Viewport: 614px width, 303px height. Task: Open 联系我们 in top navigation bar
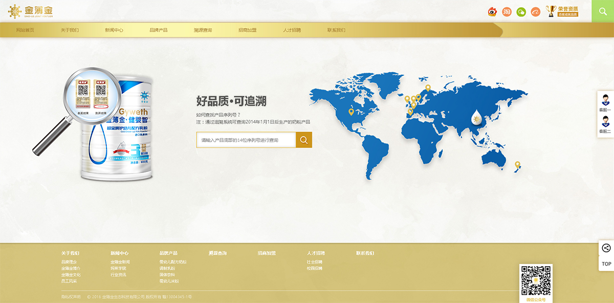336,30
